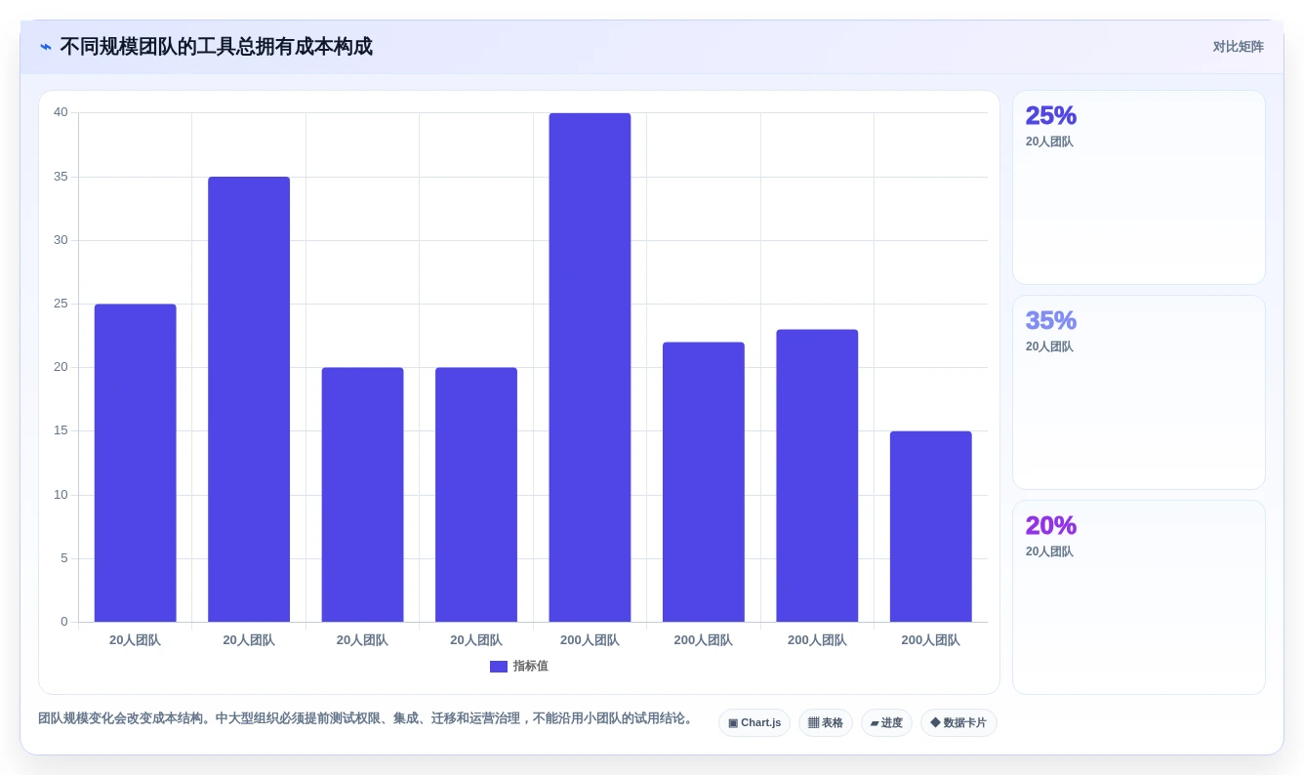1304x775 pixels.
Task: Click the bar with value 35
Action: point(249,399)
